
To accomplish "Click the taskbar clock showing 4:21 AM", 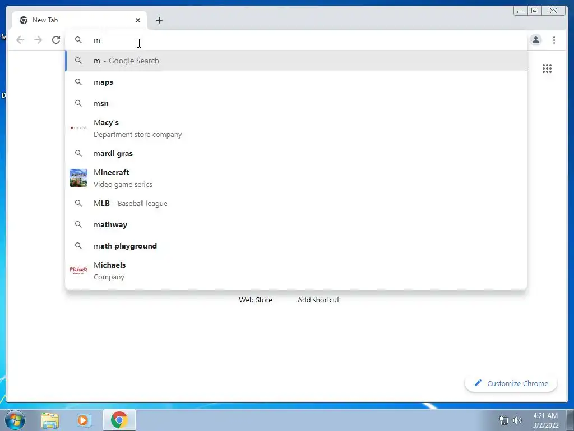I will (545, 420).
